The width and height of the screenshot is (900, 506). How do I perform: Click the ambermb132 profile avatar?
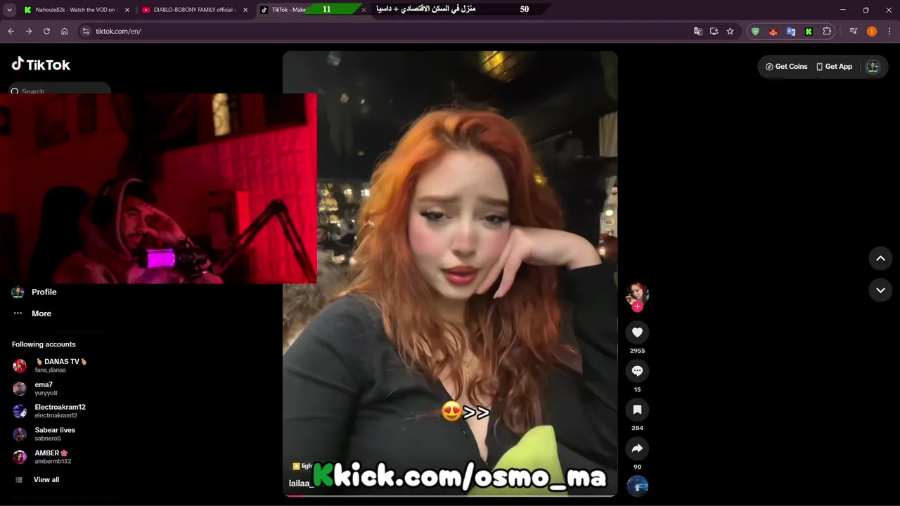point(20,458)
